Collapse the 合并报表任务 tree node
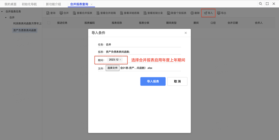Image resolution: width=279 pixels, height=140 pixels. (2, 12)
